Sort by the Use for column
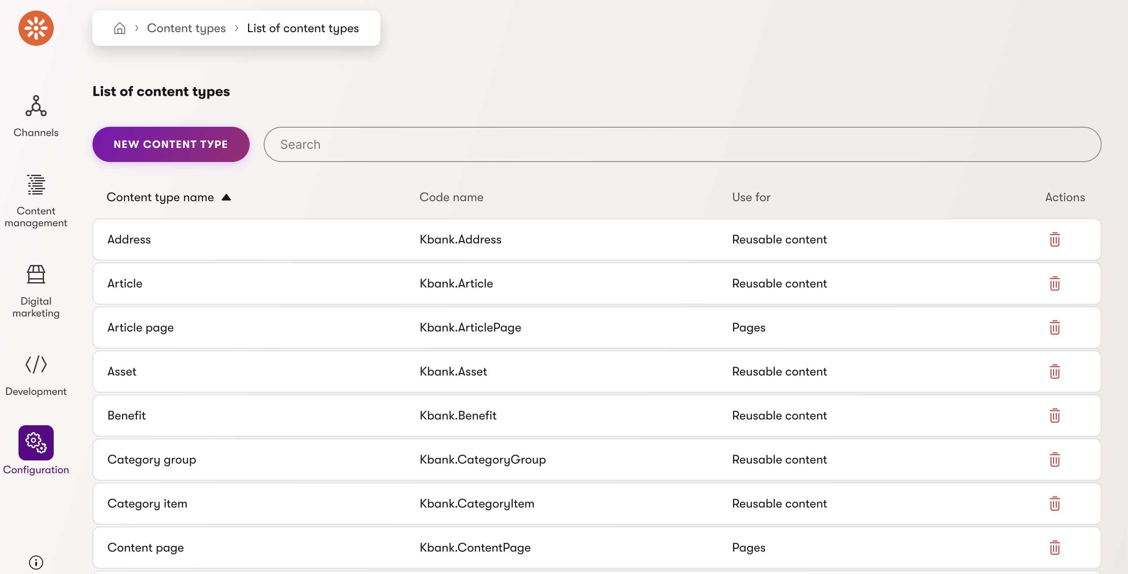This screenshot has width=1128, height=574. 751,197
